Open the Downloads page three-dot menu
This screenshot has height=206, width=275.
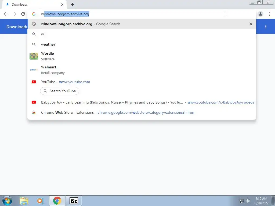[x=266, y=27]
